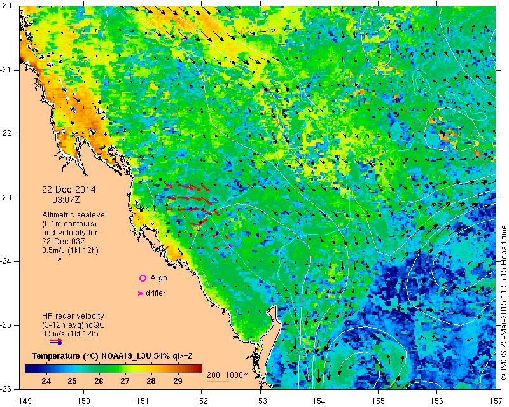Click the latitude axis label -23

pos(7,198)
